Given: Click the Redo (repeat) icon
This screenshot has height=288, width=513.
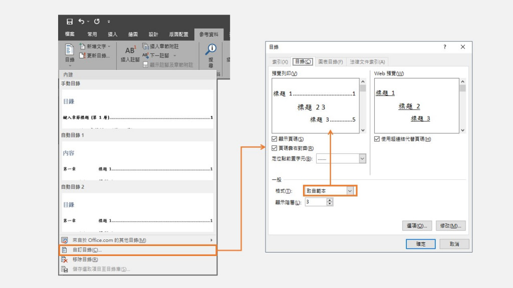Looking at the screenshot, I should click(x=97, y=21).
